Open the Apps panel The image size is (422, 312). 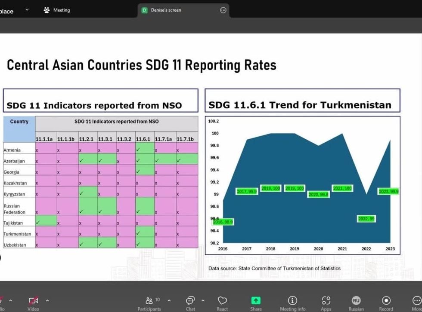click(x=326, y=301)
